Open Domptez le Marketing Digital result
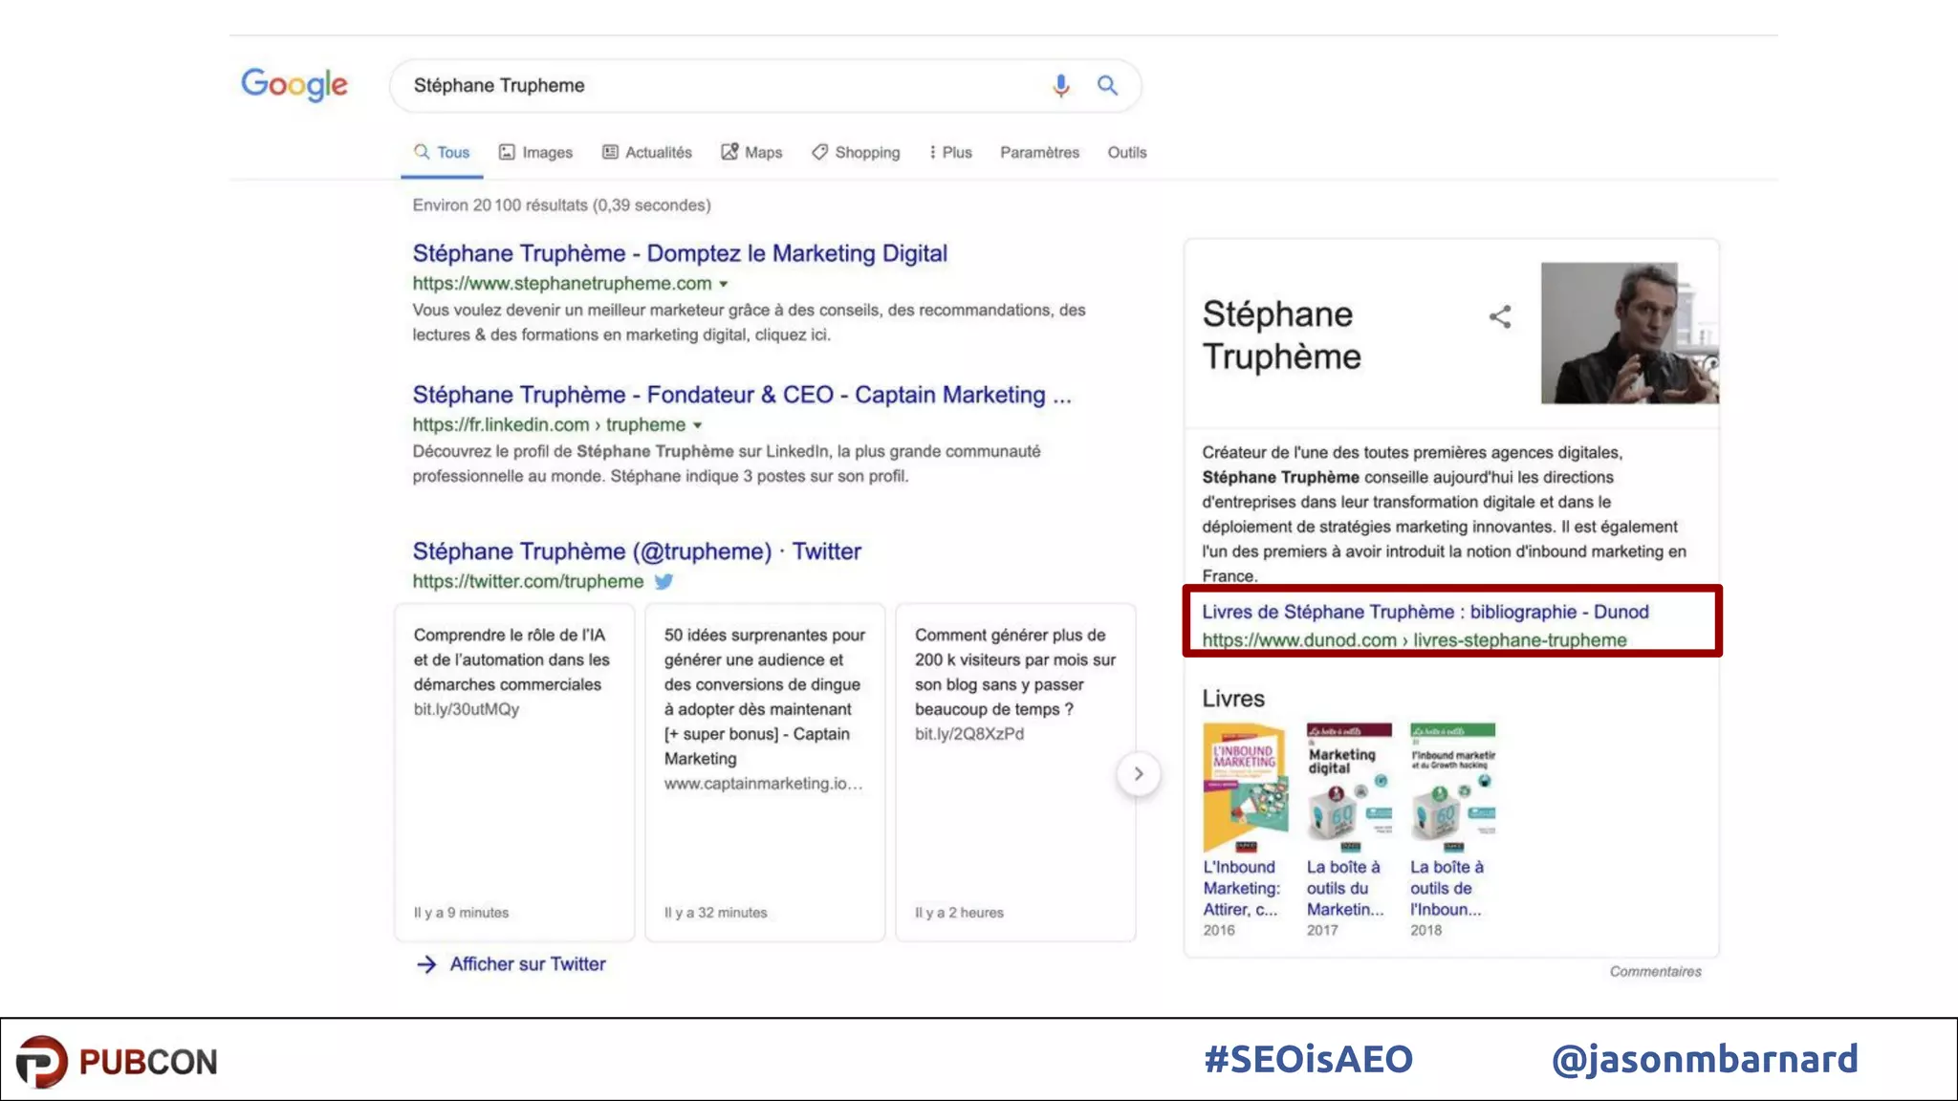This screenshot has width=1958, height=1101. point(680,253)
